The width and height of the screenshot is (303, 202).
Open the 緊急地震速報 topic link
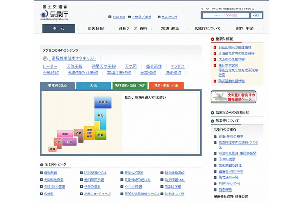click(175, 173)
